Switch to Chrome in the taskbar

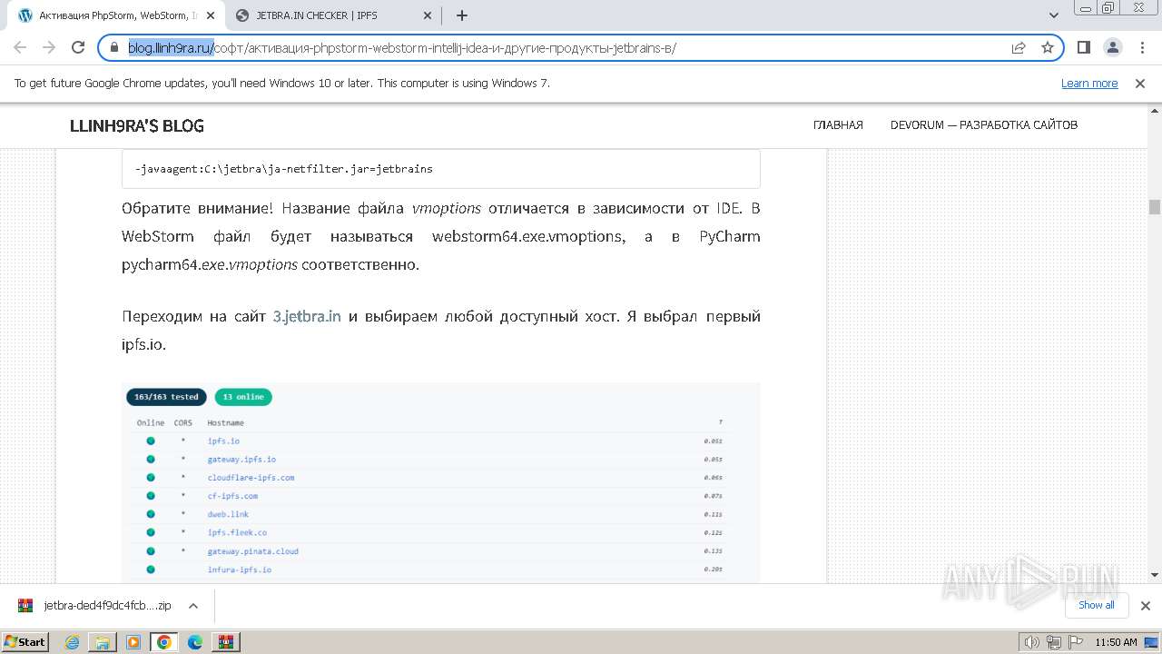[164, 642]
